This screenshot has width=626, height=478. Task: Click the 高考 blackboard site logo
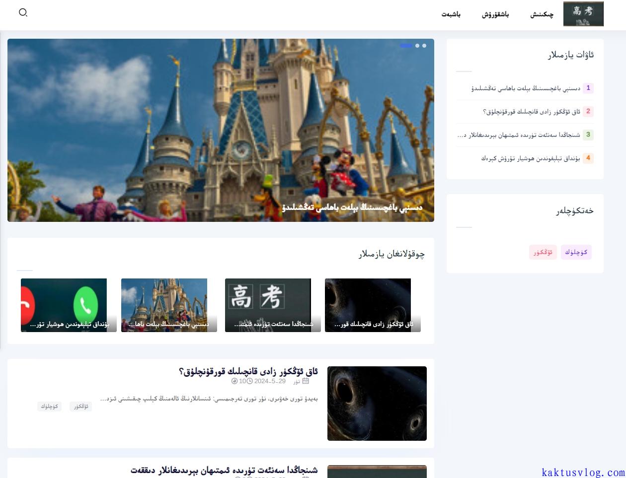click(x=583, y=14)
